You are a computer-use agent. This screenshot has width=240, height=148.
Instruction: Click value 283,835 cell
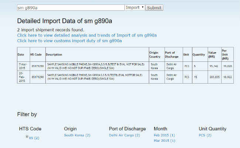tap(215, 77)
